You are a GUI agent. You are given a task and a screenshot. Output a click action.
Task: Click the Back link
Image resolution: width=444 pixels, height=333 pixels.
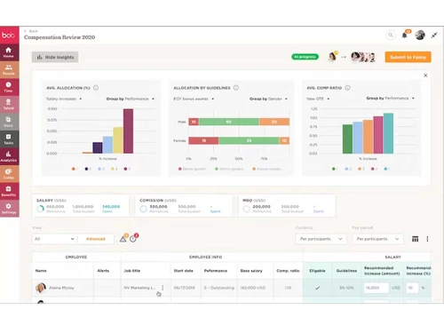[31, 31]
